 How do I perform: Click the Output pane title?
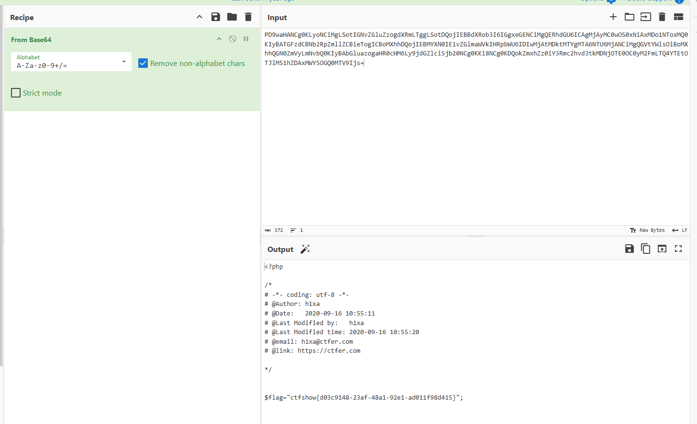tap(280, 250)
